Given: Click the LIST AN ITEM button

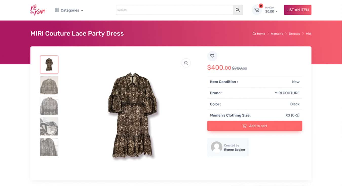Looking at the screenshot, I should (298, 10).
